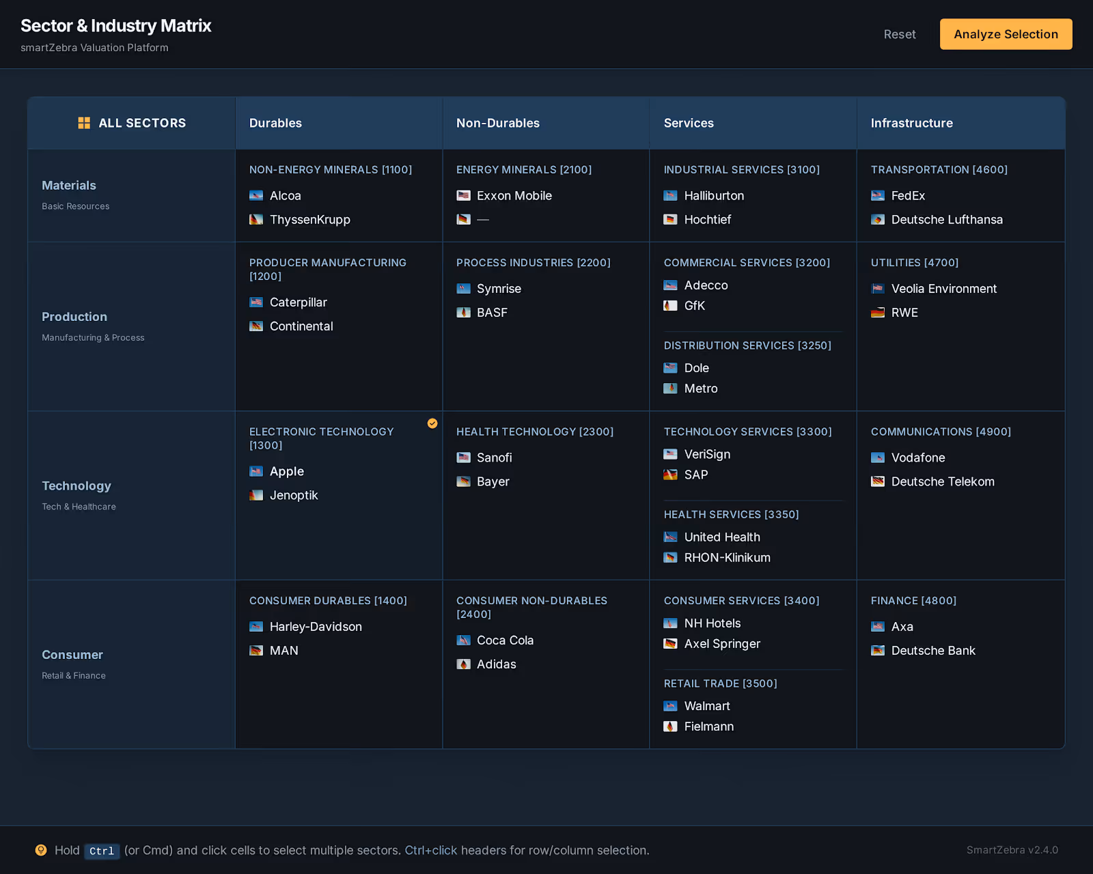The image size is (1093, 874).
Task: Click the flag icon beside Jenoptik
Action: click(x=256, y=495)
